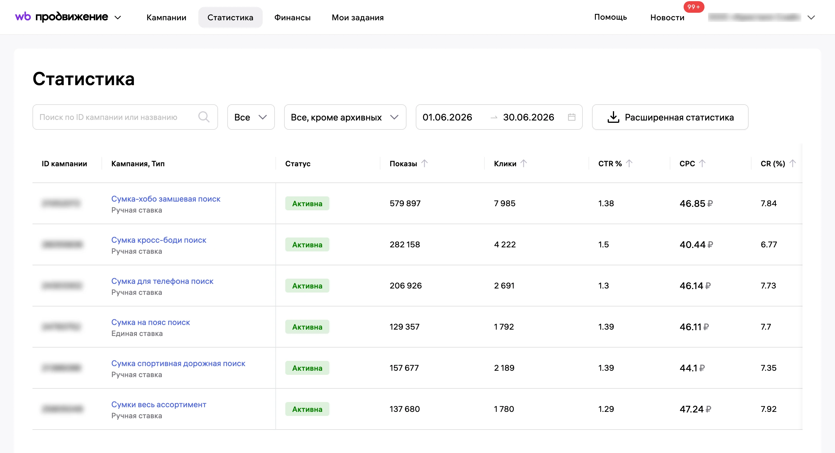The width and height of the screenshot is (835, 453).
Task: Switch to the Кампании tab
Action: [x=166, y=17]
